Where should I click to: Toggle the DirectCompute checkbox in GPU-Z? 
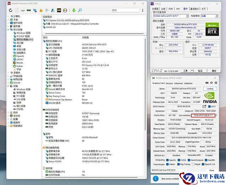click(189, 160)
